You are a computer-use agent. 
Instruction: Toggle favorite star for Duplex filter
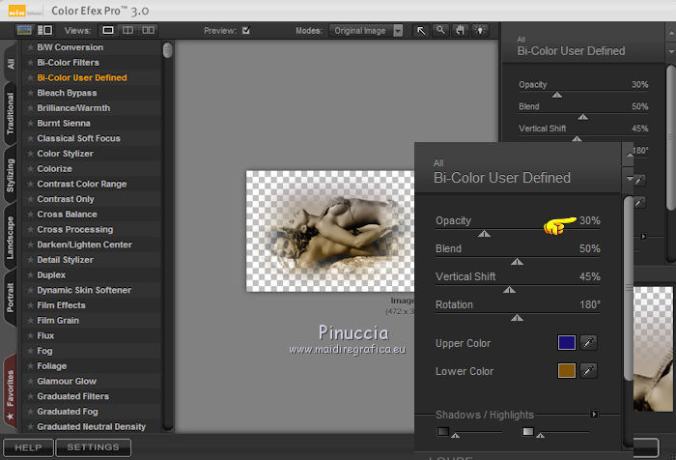point(30,274)
